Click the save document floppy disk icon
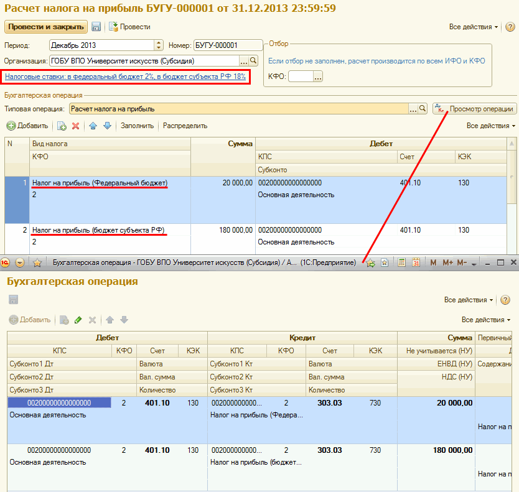The image size is (519, 492). pos(96,27)
